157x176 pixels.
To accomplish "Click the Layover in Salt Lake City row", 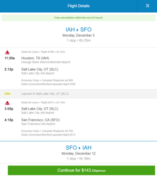I will coord(78,94).
